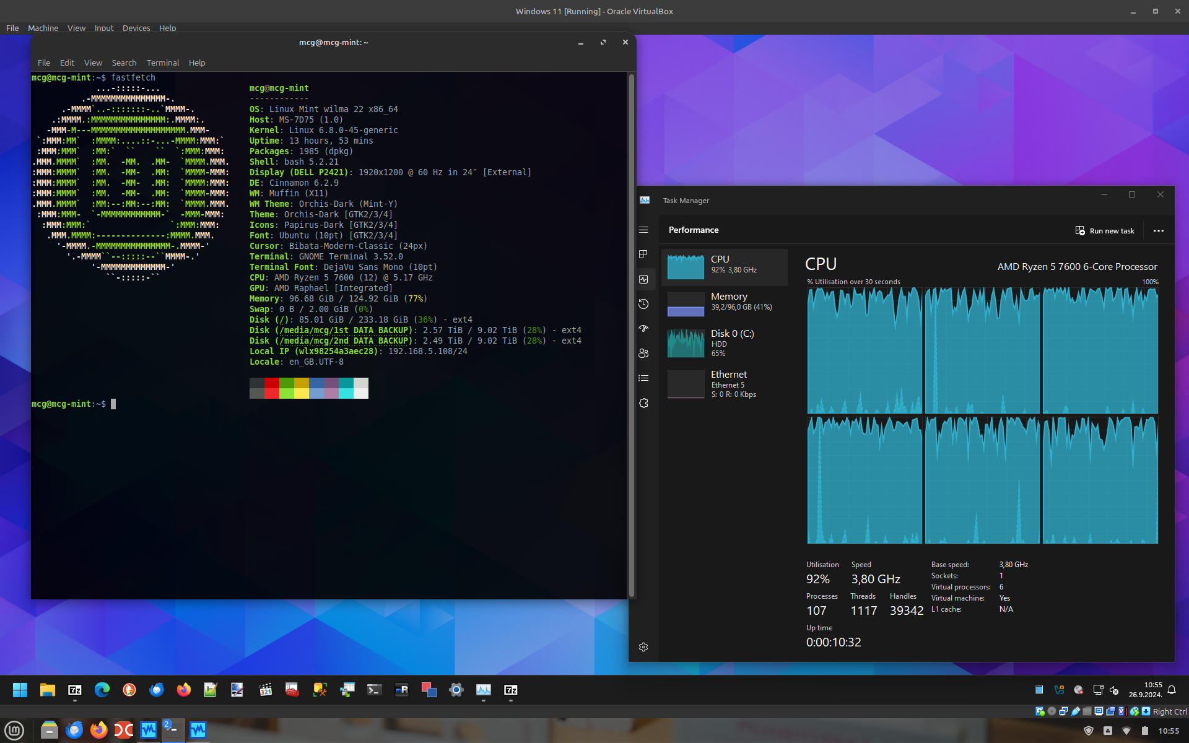Open Mint file manager from panel
This screenshot has width=1189, height=743.
click(50, 731)
